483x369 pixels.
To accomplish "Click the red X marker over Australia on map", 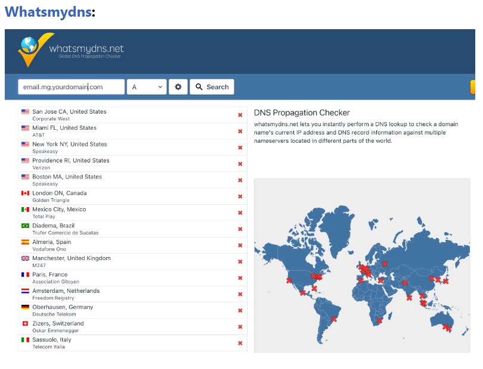I will pyautogui.click(x=446, y=327).
